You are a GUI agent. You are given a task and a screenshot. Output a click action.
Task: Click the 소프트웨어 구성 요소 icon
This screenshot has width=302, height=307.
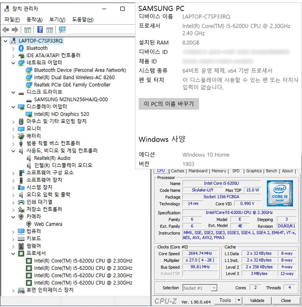click(21, 173)
